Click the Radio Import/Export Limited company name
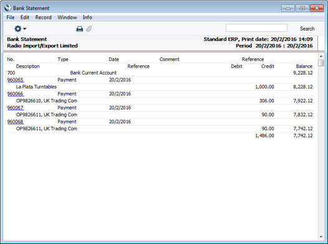The image size is (328, 244). 42,45
